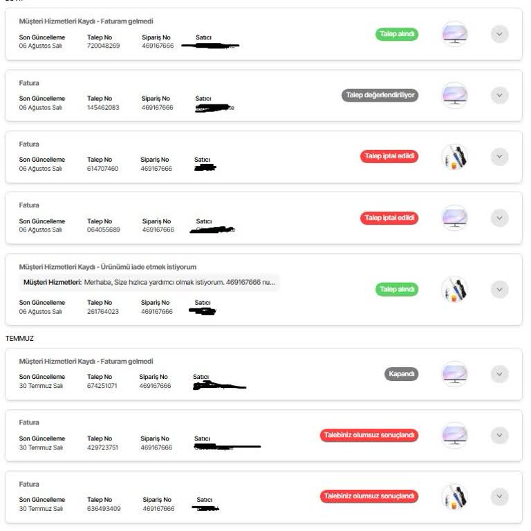Click "Talebiniz olumsuz sonuçlandı" badge for request 429723751
Image resolution: width=531 pixels, height=531 pixels.
click(x=369, y=436)
